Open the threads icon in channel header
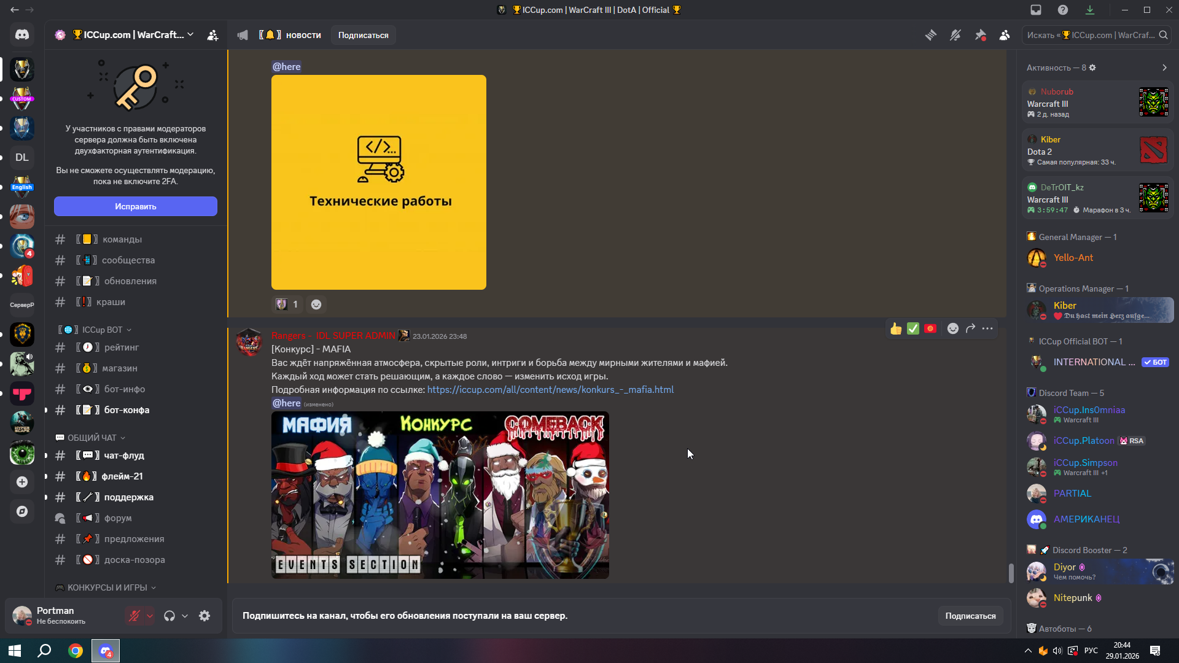 click(931, 35)
